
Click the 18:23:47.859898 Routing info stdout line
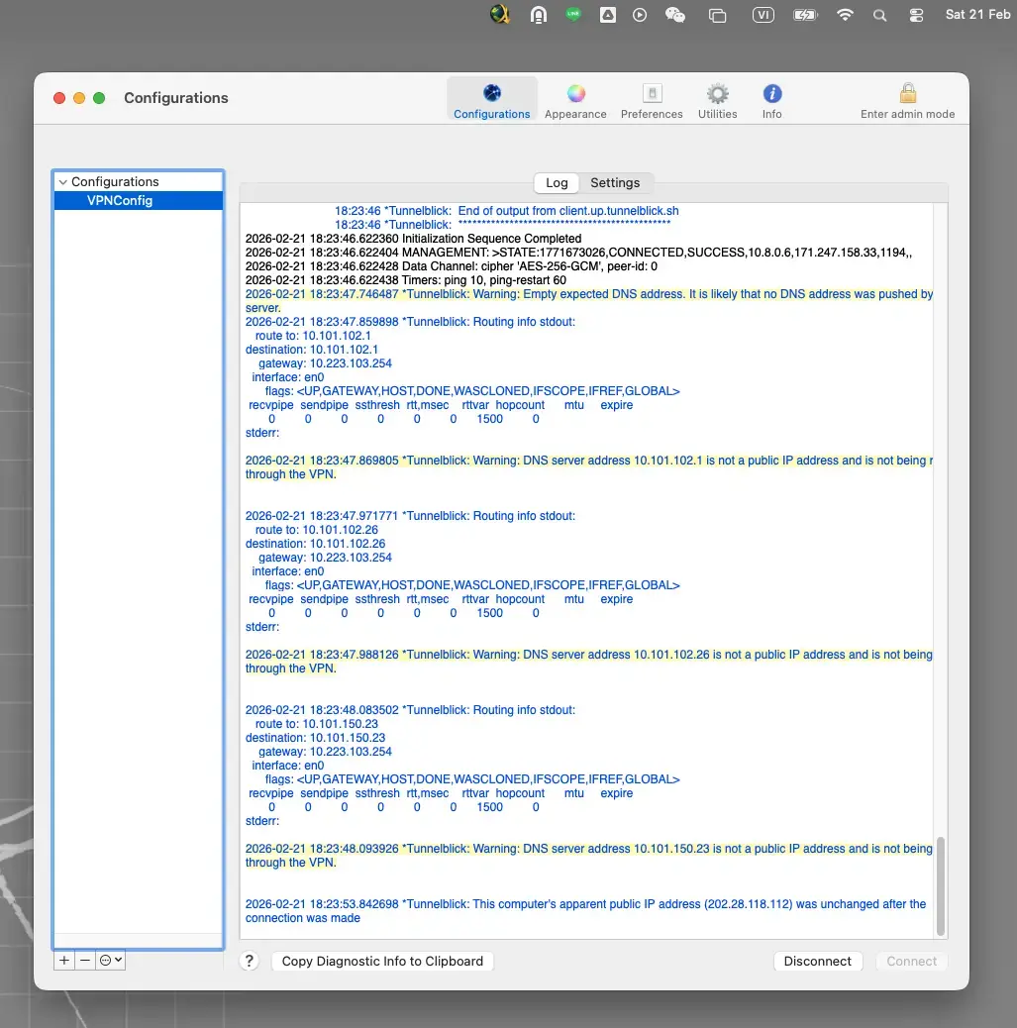pyautogui.click(x=410, y=322)
